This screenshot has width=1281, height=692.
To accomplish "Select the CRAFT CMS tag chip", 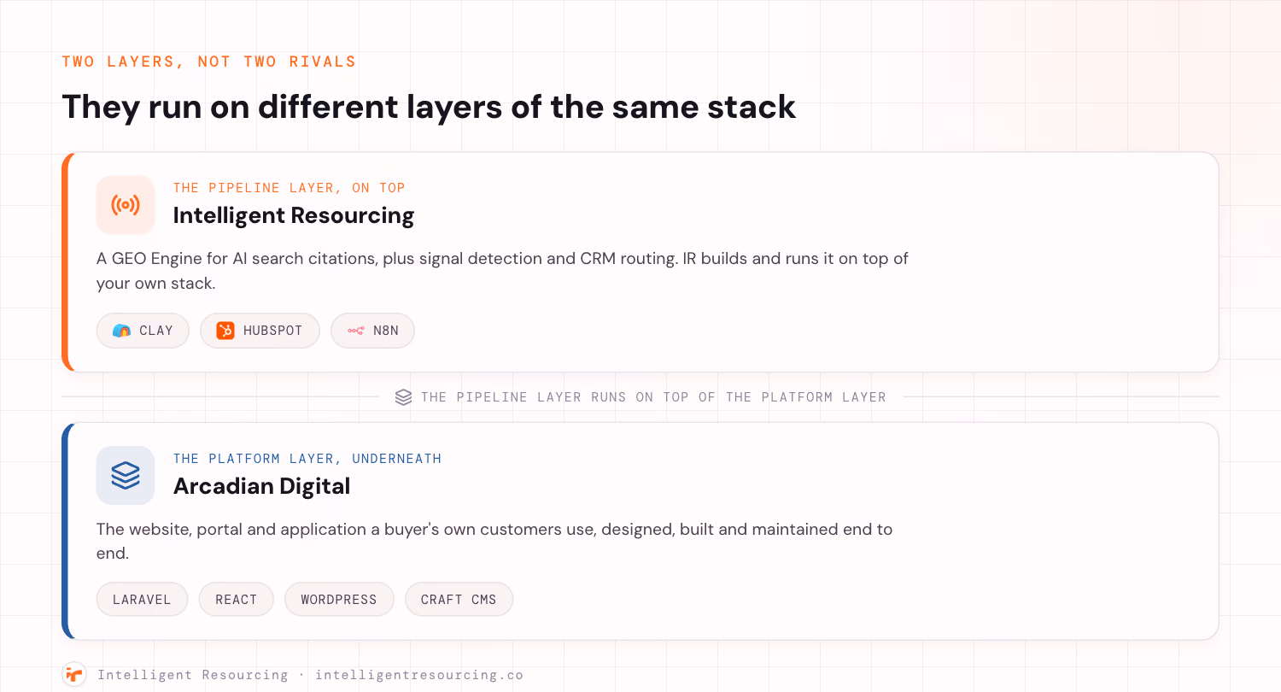I will [459, 600].
